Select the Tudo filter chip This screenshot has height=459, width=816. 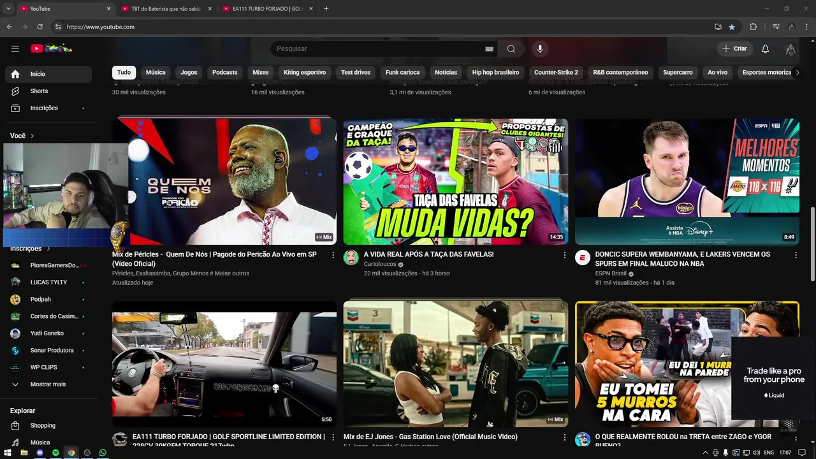coord(124,73)
